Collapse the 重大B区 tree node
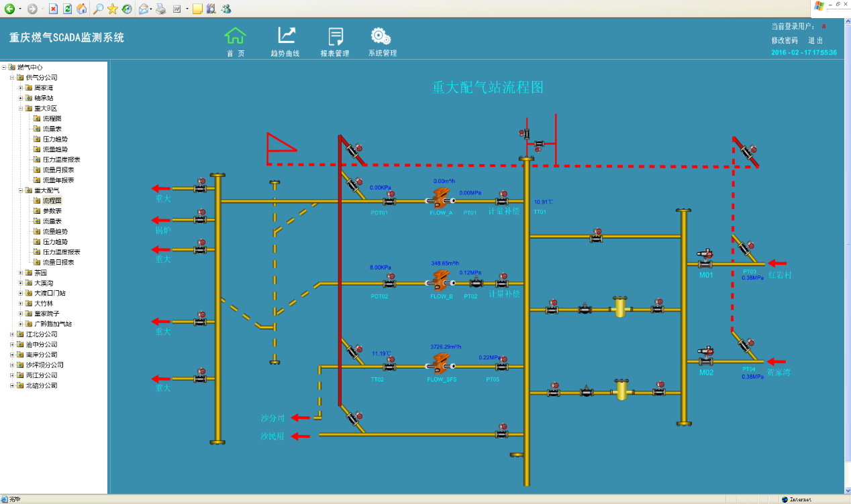This screenshot has height=504, width=851. pyautogui.click(x=21, y=109)
